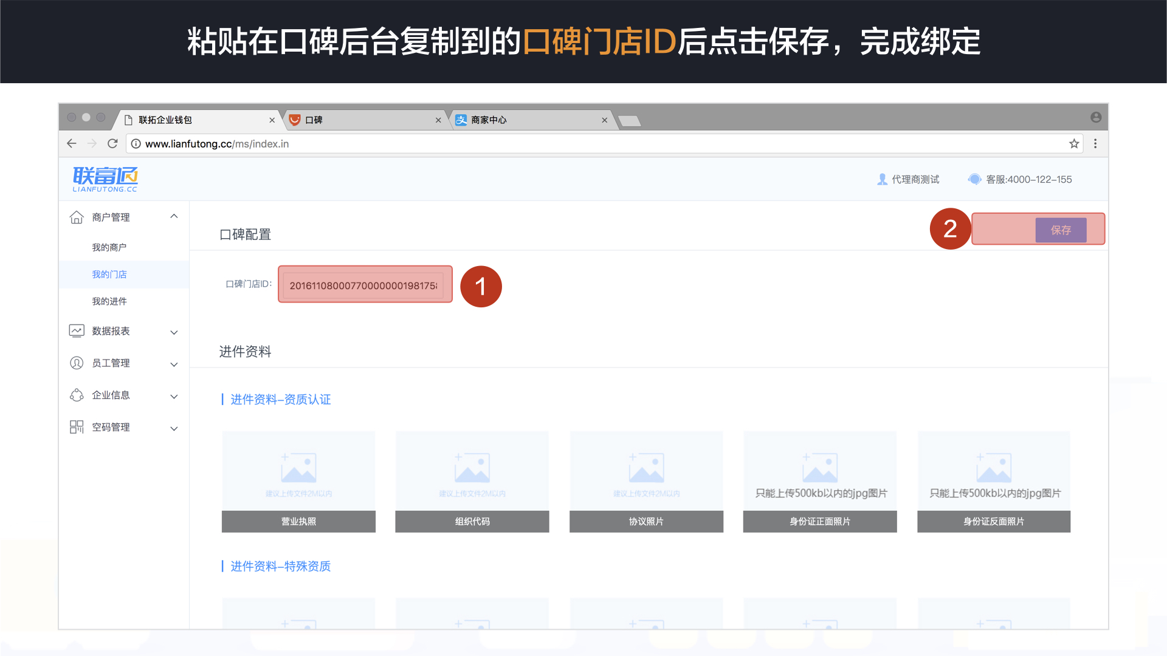This screenshot has height=656, width=1167.
Task: Click the browser back arrow
Action: (x=72, y=143)
